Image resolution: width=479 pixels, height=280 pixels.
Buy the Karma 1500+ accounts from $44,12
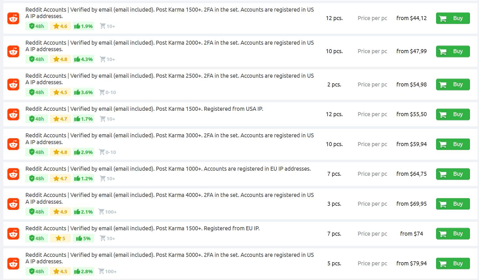coord(453,18)
